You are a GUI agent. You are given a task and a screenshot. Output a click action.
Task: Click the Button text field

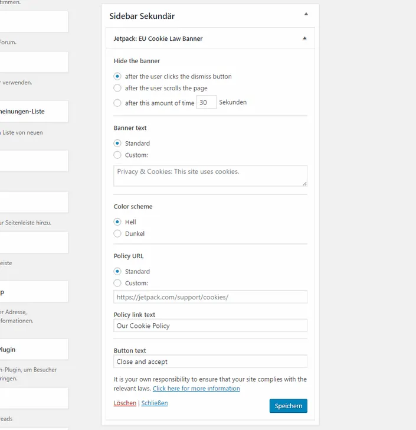click(x=211, y=361)
